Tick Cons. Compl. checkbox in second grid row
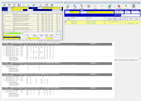The width and height of the screenshot is (141, 101). tap(120, 24)
